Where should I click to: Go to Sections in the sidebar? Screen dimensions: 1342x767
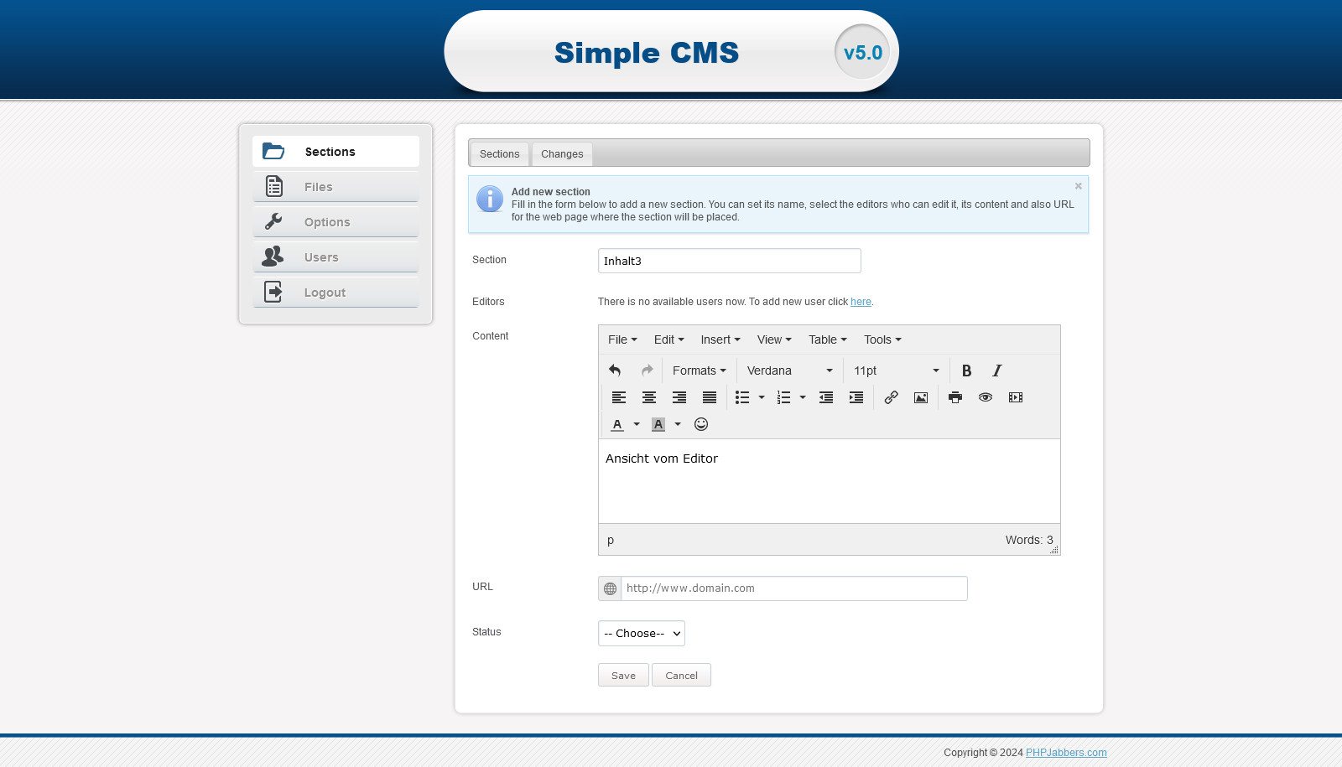pos(335,152)
